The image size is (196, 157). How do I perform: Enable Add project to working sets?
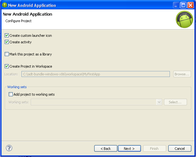tap(11, 94)
